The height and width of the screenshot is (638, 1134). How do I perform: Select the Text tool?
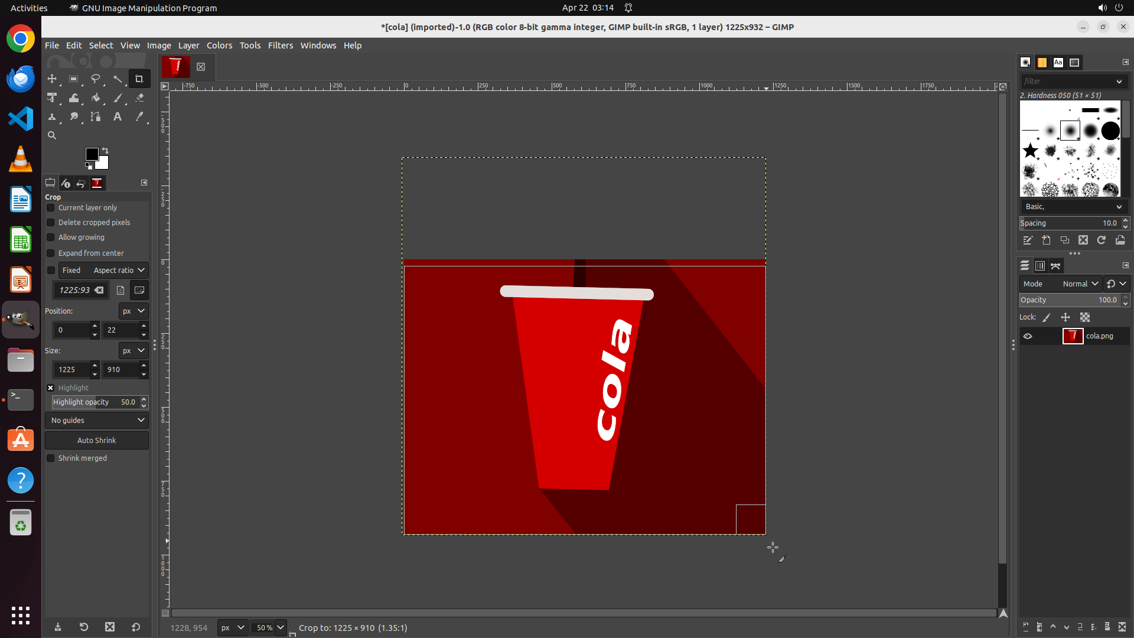pyautogui.click(x=118, y=117)
